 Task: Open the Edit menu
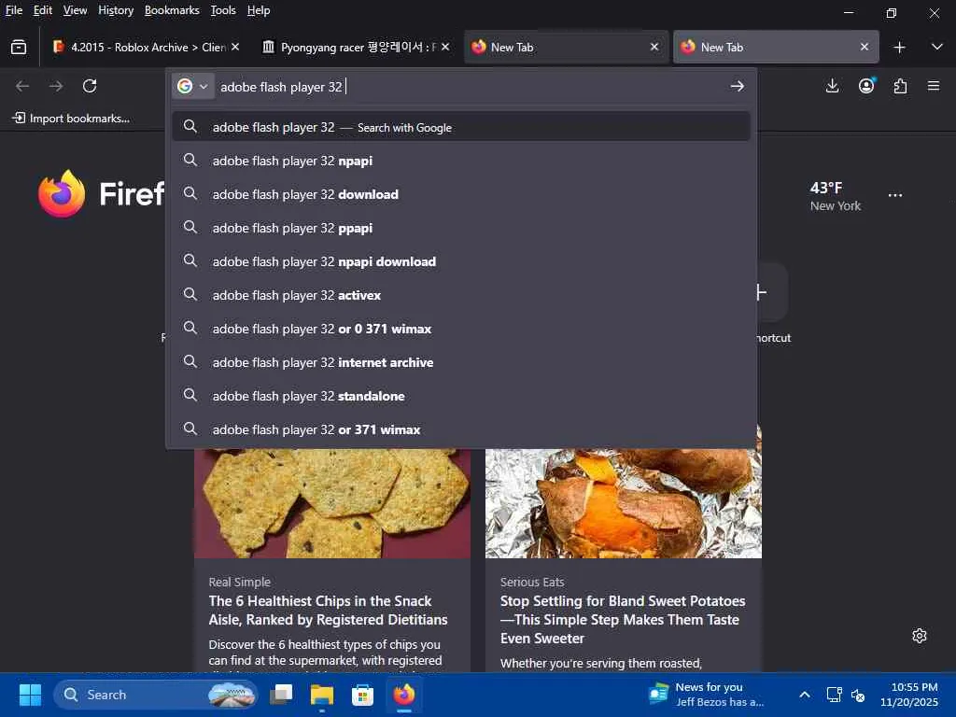coord(43,10)
